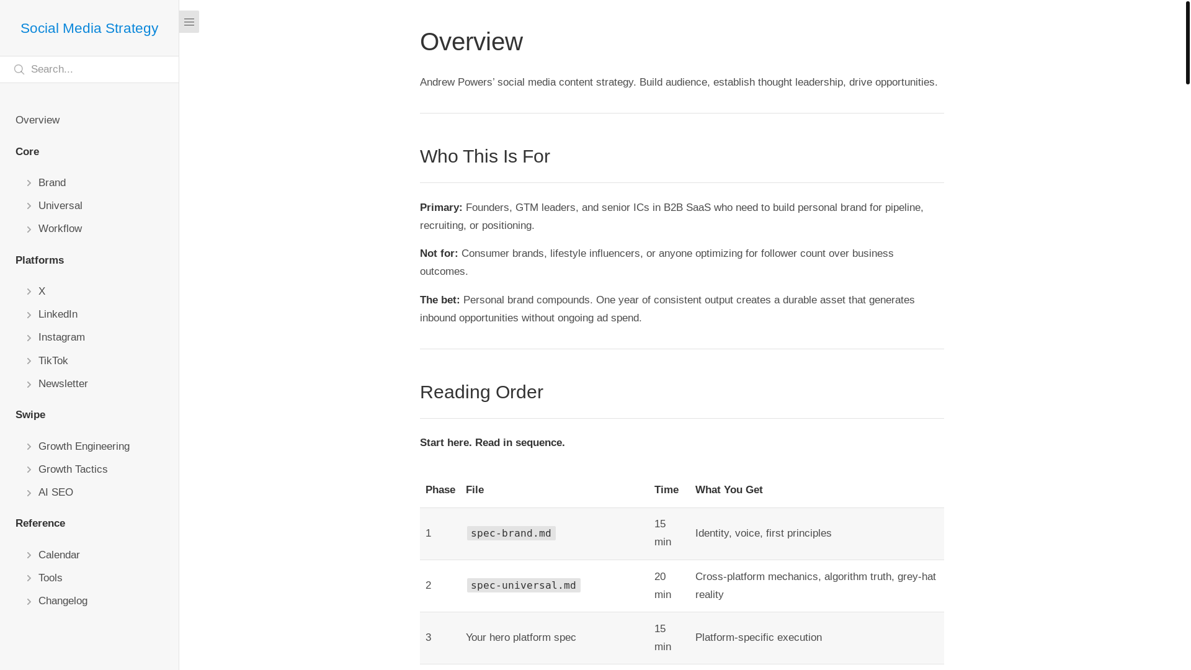Go to the Calendar reference page

(59, 555)
